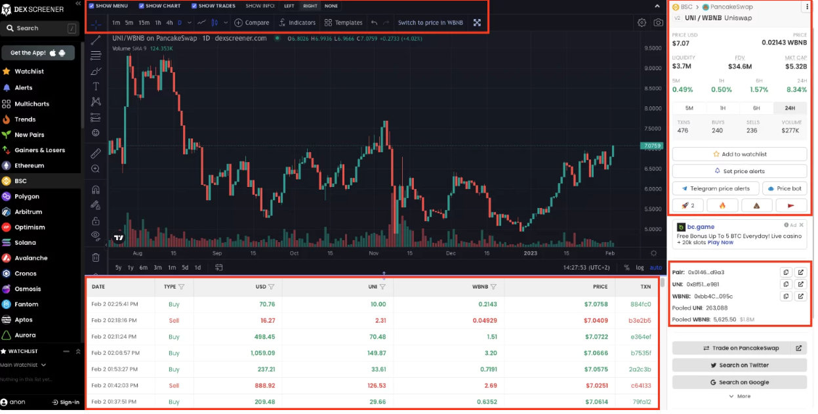
Task: Uncheck the Show Menu checkbox
Action: pyautogui.click(x=91, y=6)
